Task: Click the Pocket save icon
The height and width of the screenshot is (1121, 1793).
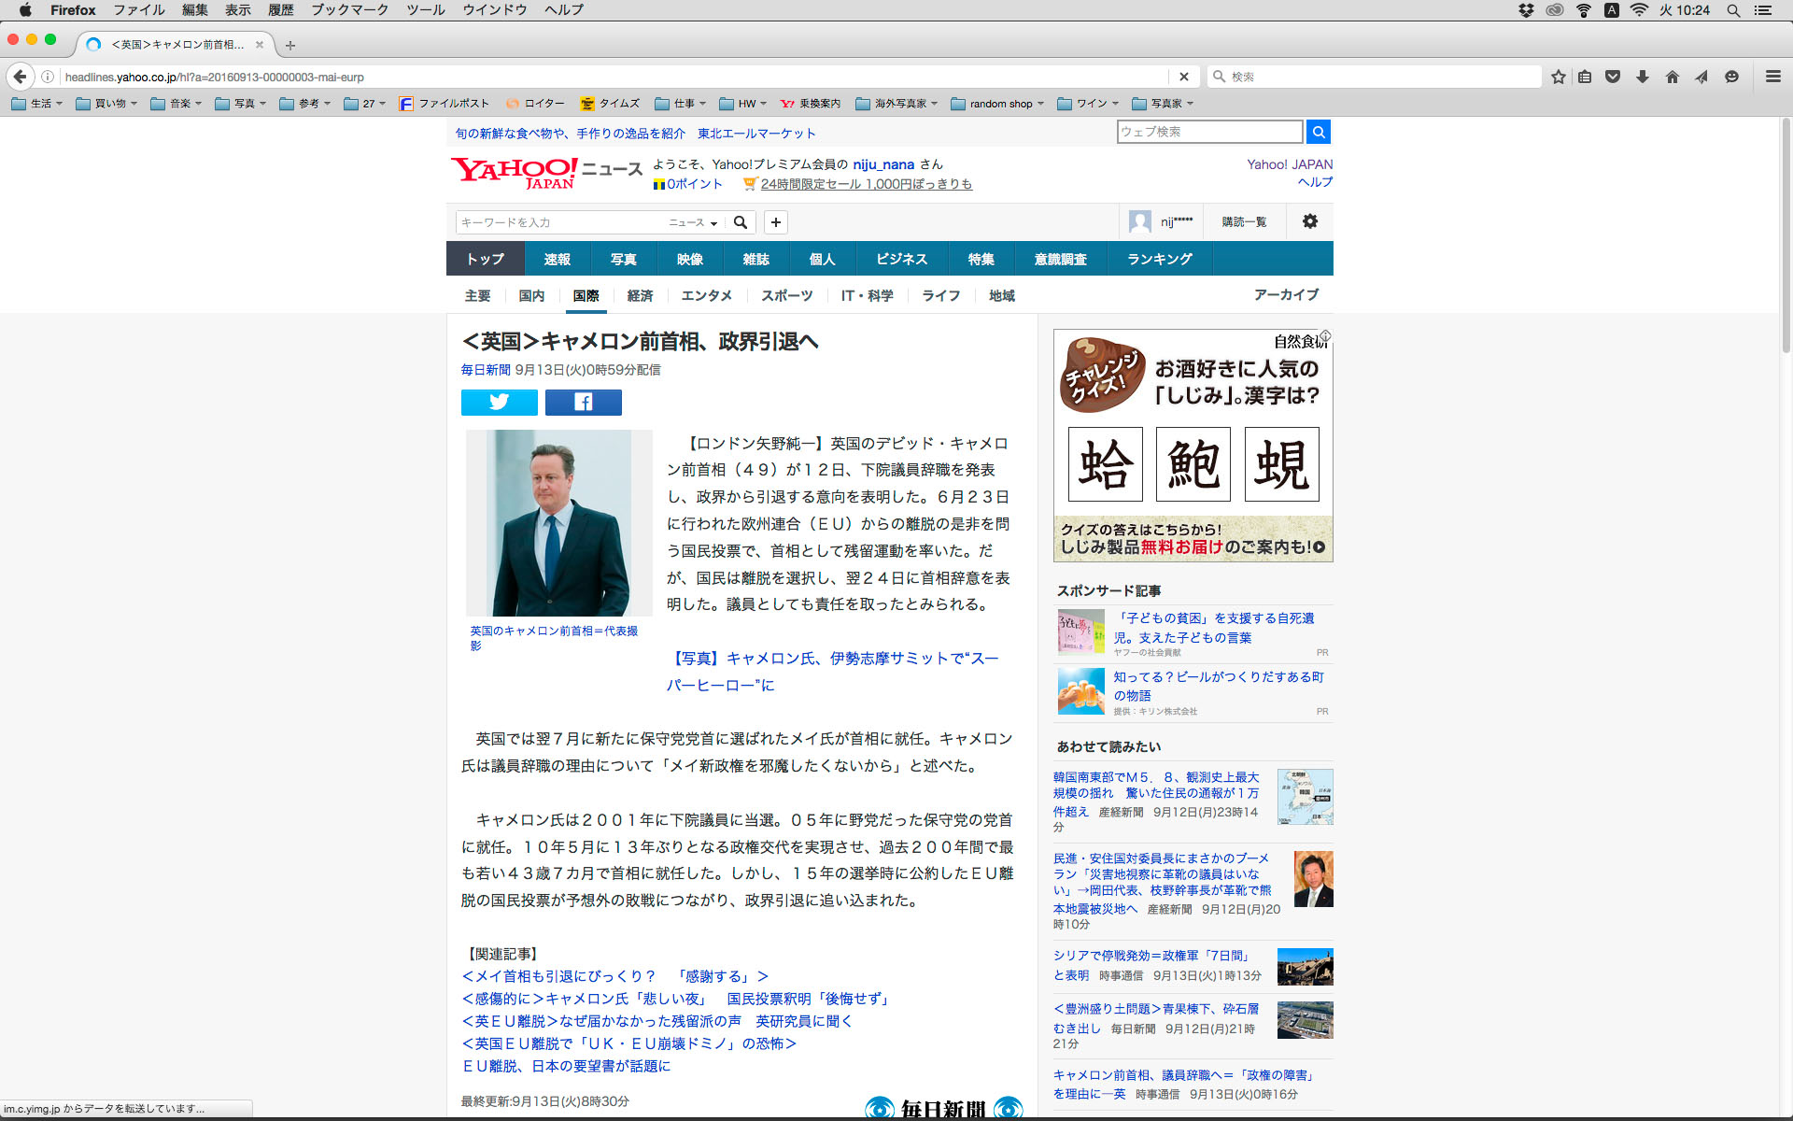Action: 1612,77
